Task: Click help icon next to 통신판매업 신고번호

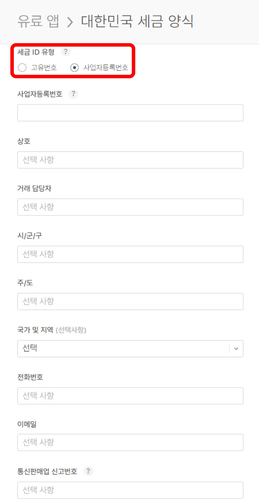Action: [88, 471]
